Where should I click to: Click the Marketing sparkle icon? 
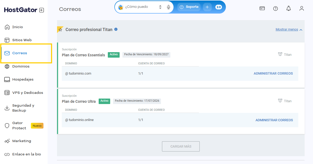pyautogui.click(x=7, y=141)
